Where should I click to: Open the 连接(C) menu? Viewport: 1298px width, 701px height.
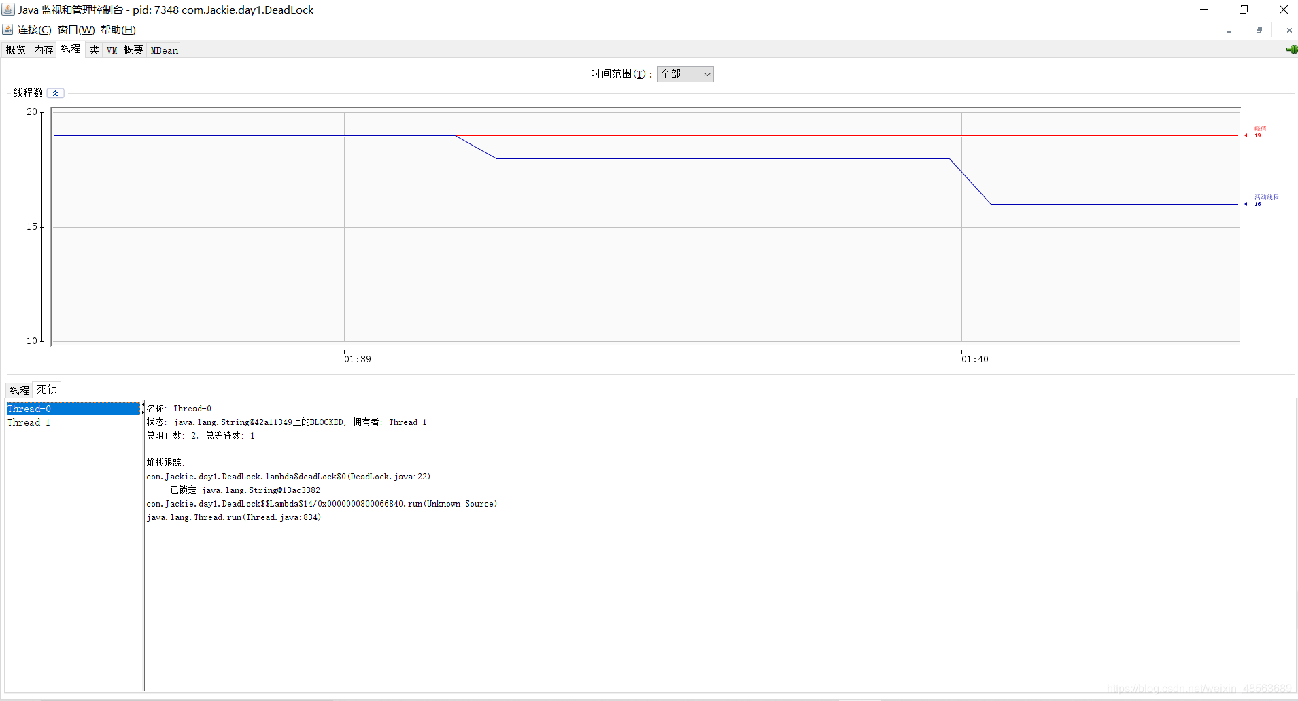click(x=35, y=30)
